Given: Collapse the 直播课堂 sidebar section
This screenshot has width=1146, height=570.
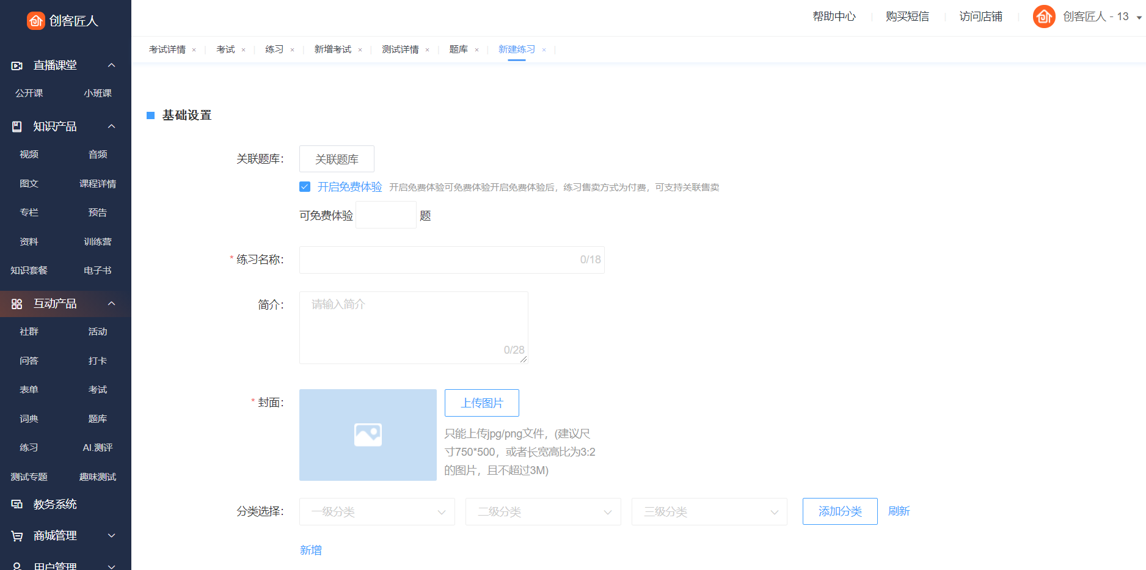Looking at the screenshot, I should [111, 65].
